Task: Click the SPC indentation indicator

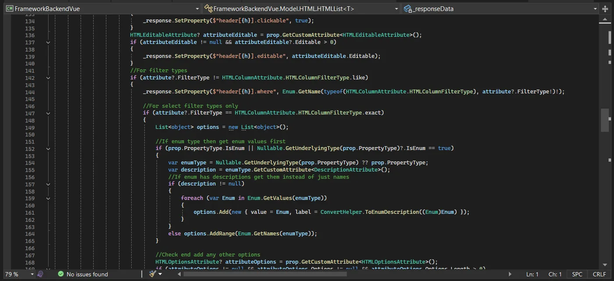Action: (577, 274)
